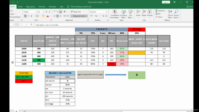Click the call volume value cell

pyautogui.click(x=67, y=81)
